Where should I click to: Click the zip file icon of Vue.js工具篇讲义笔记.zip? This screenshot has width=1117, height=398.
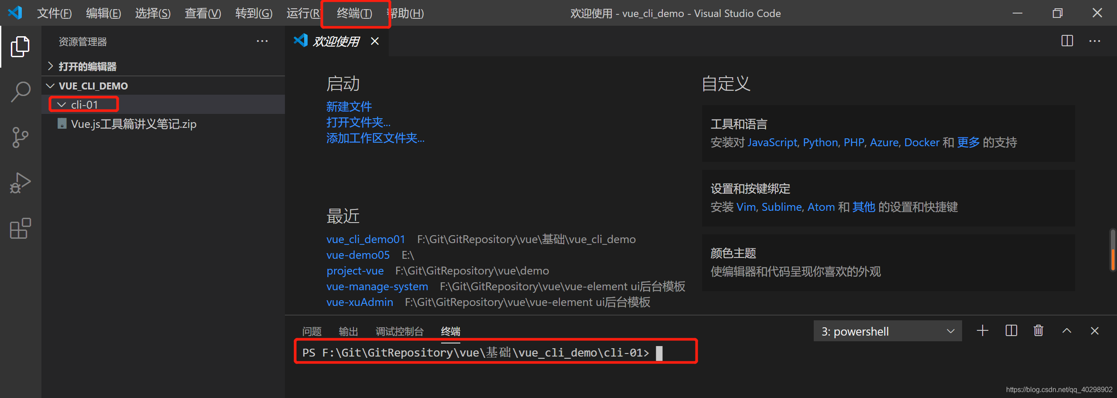(62, 124)
